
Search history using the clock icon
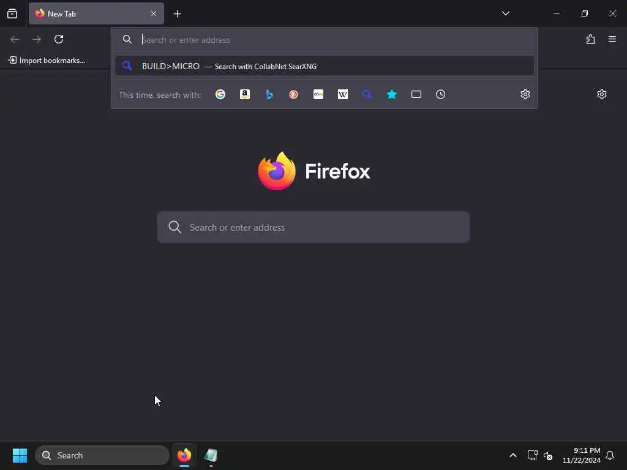tap(441, 94)
